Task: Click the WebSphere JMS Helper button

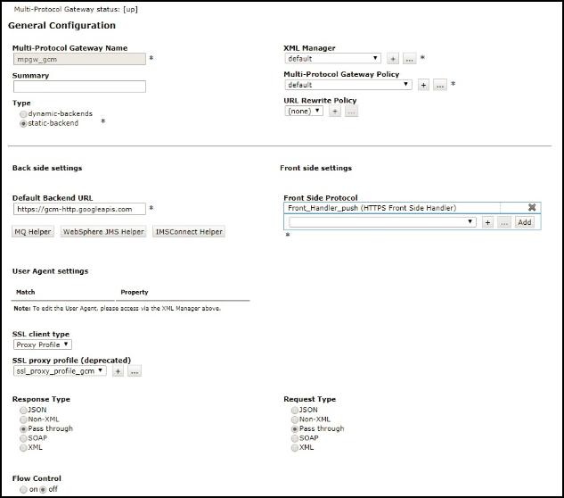Action: 102,232
